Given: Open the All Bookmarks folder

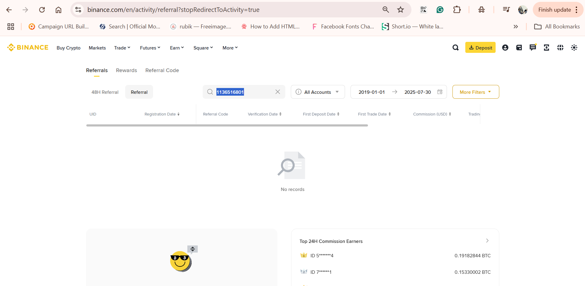Looking at the screenshot, I should click(557, 27).
